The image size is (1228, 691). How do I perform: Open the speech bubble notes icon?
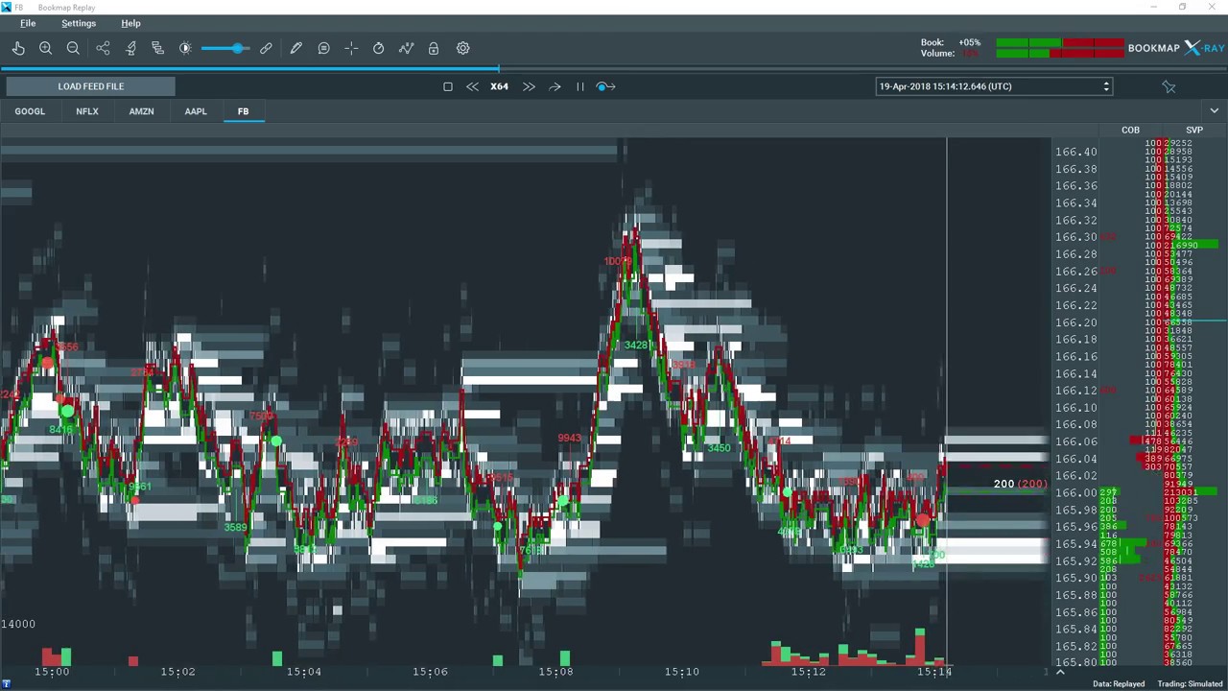(x=323, y=48)
